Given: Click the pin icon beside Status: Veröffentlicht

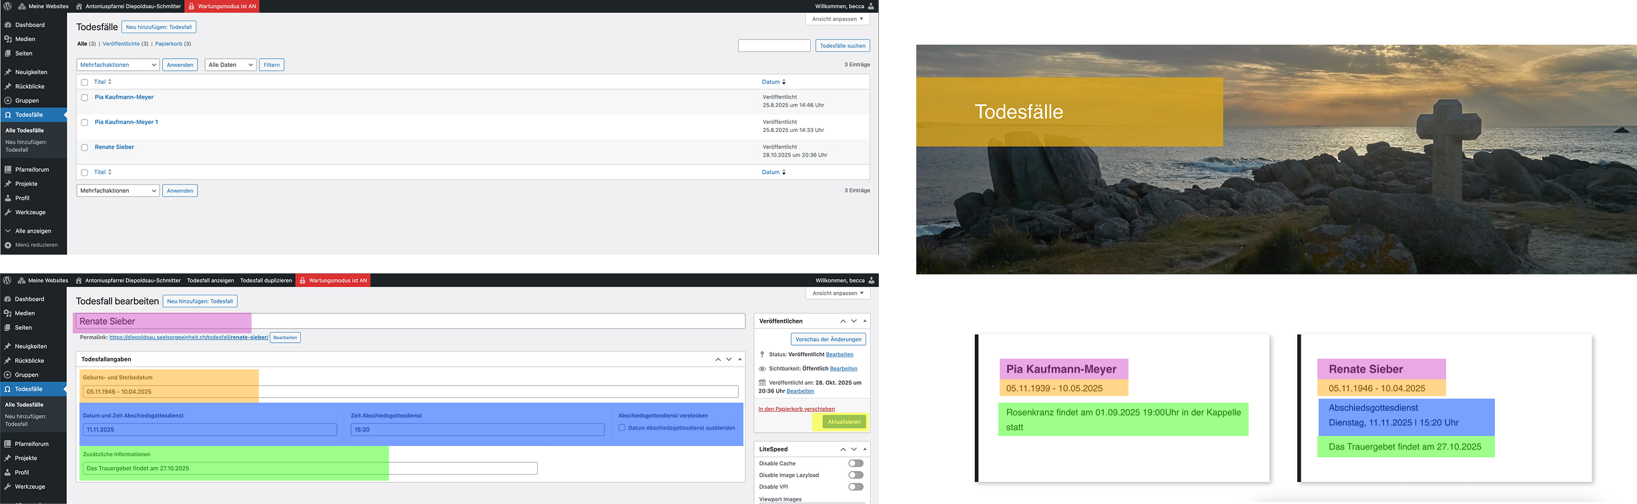Looking at the screenshot, I should (762, 355).
